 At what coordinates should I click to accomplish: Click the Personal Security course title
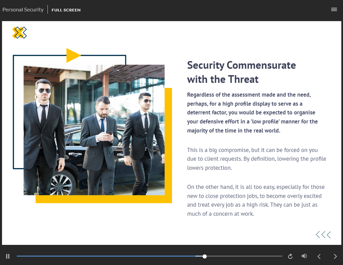coord(23,10)
